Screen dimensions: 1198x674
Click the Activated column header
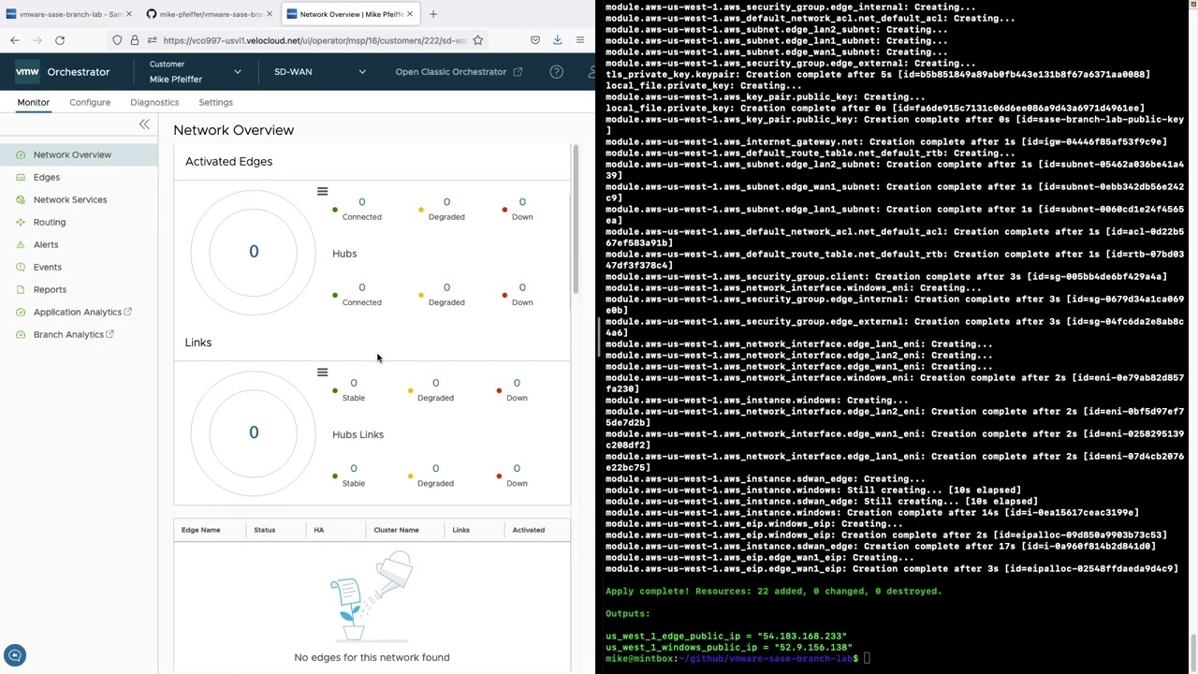[528, 530]
